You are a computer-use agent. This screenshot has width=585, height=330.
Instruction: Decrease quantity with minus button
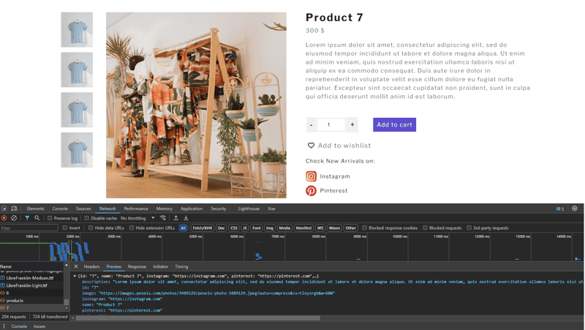pos(312,124)
